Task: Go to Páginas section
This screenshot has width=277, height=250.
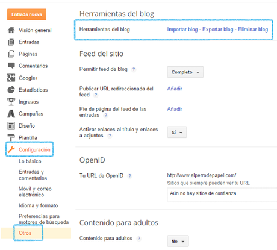Action: 28,54
